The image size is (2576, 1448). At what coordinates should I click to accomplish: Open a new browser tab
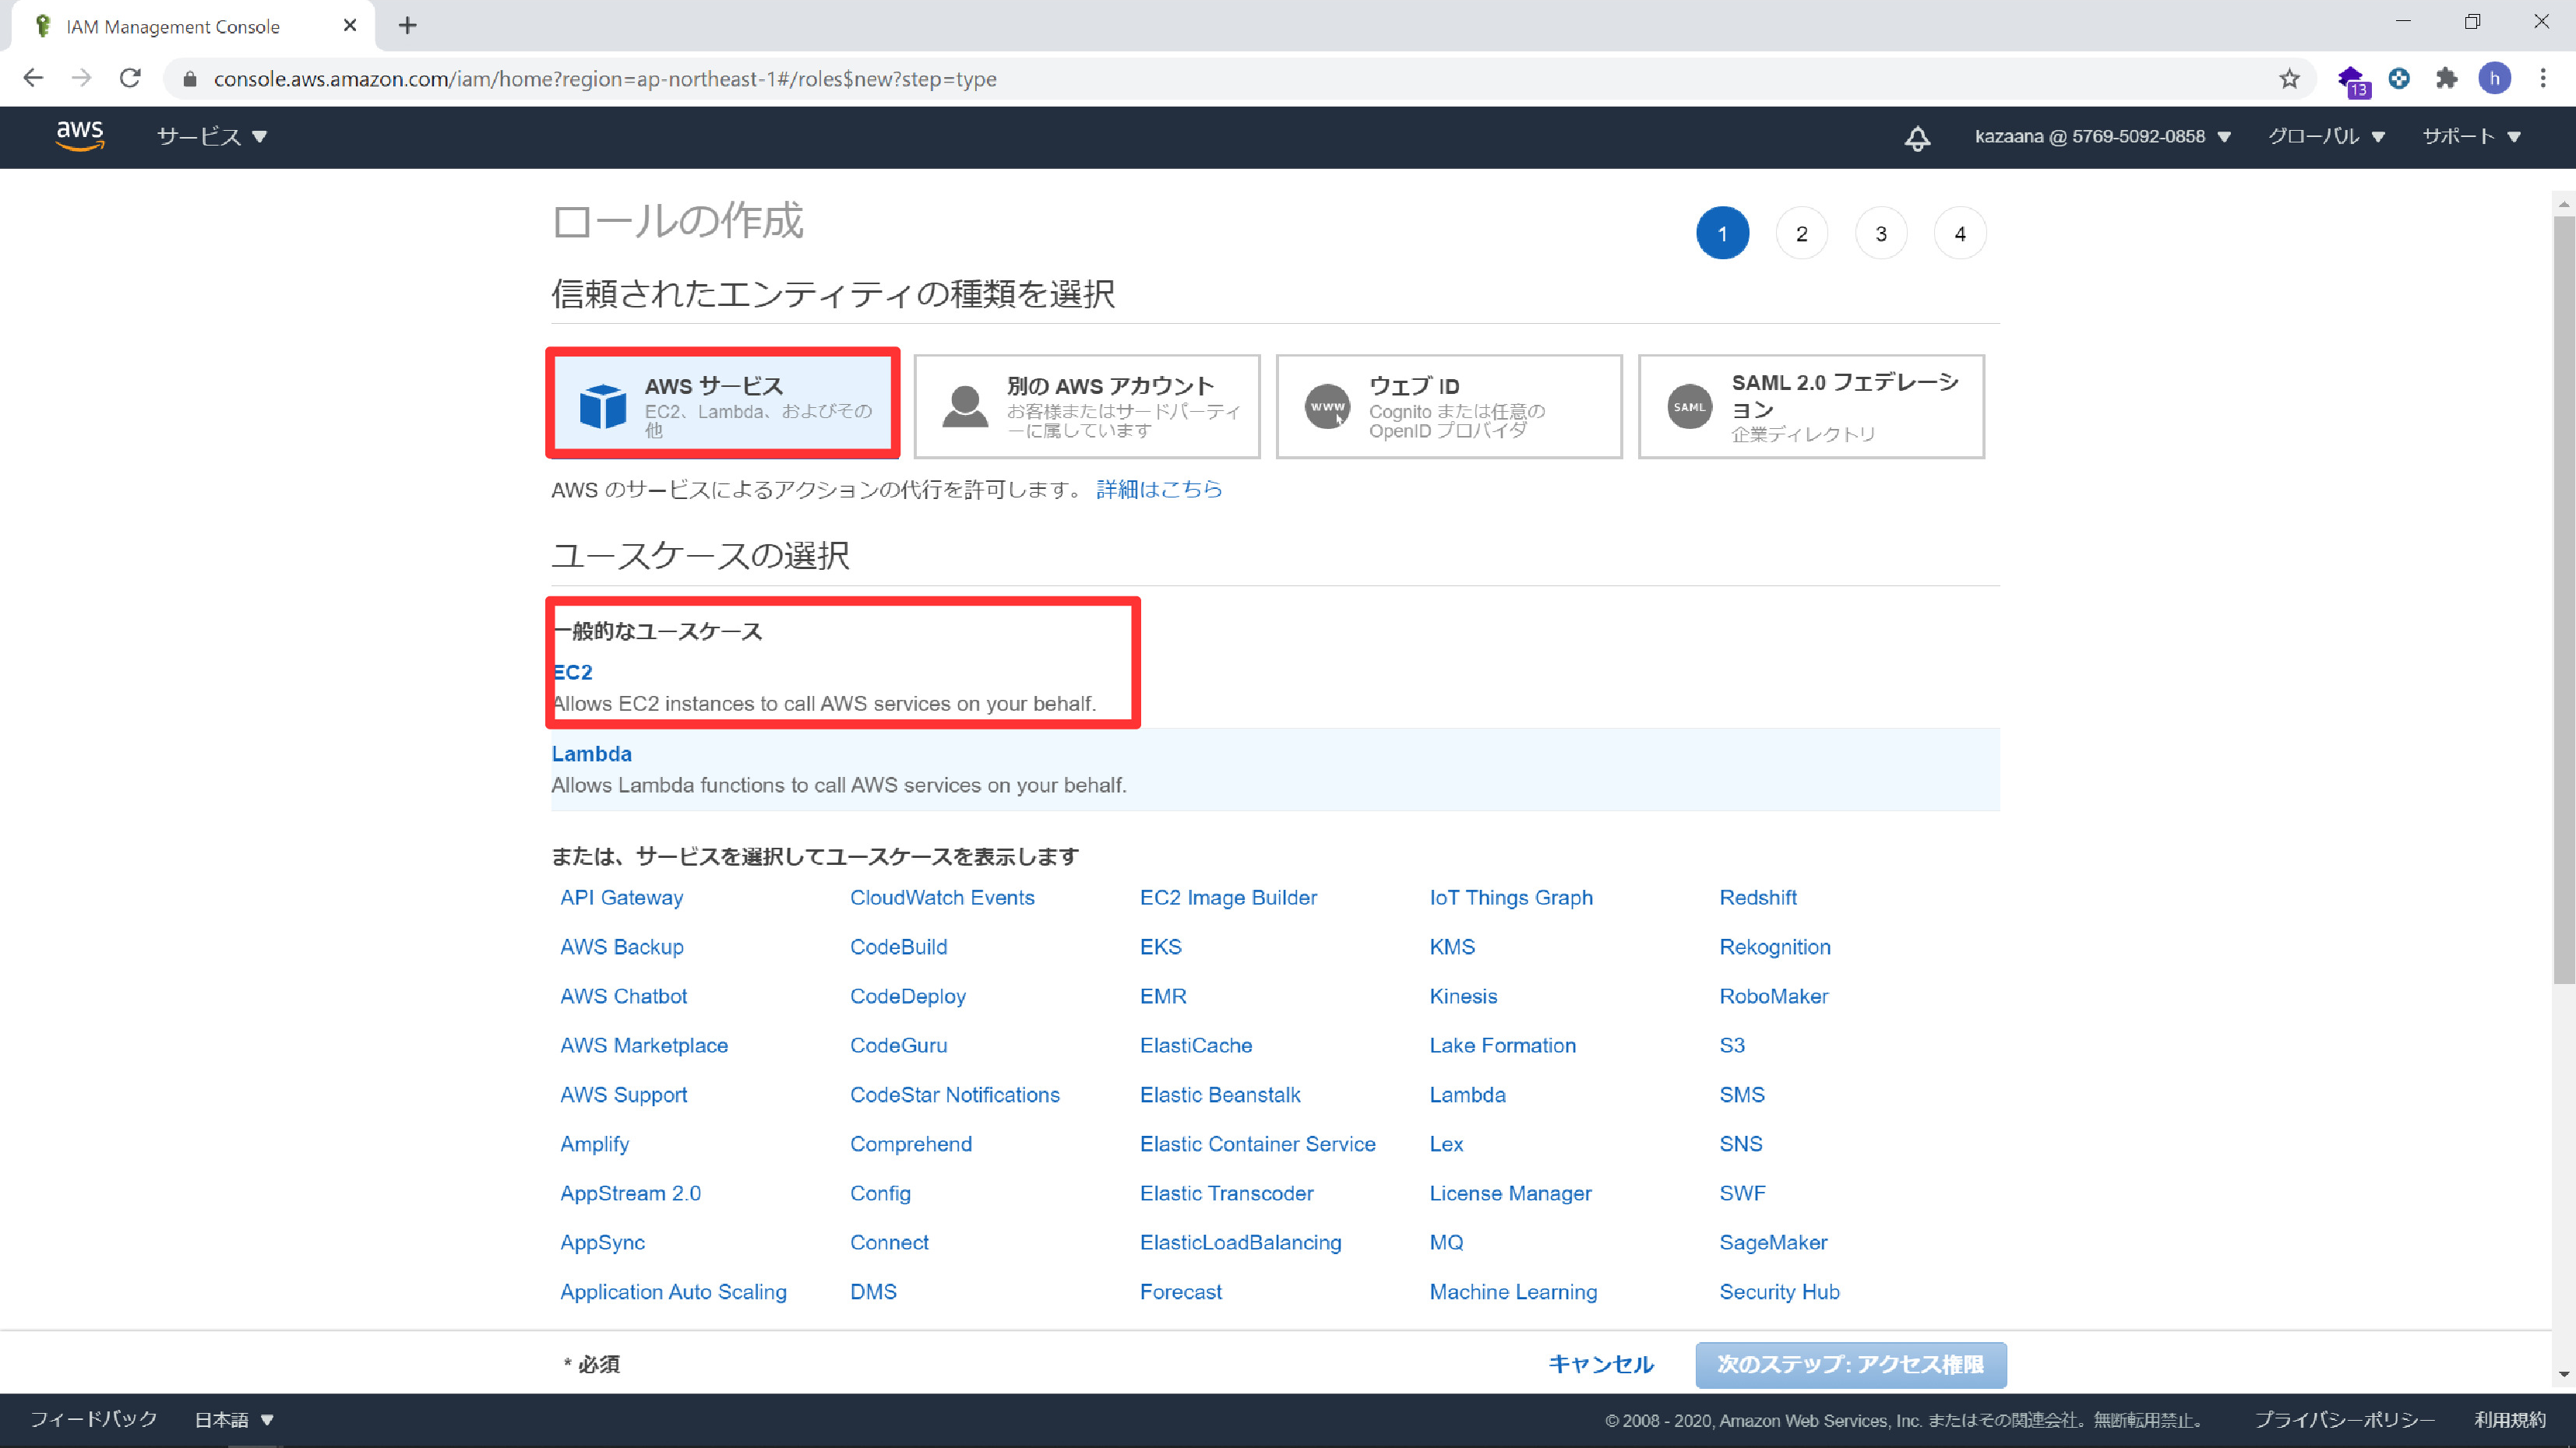[x=407, y=26]
